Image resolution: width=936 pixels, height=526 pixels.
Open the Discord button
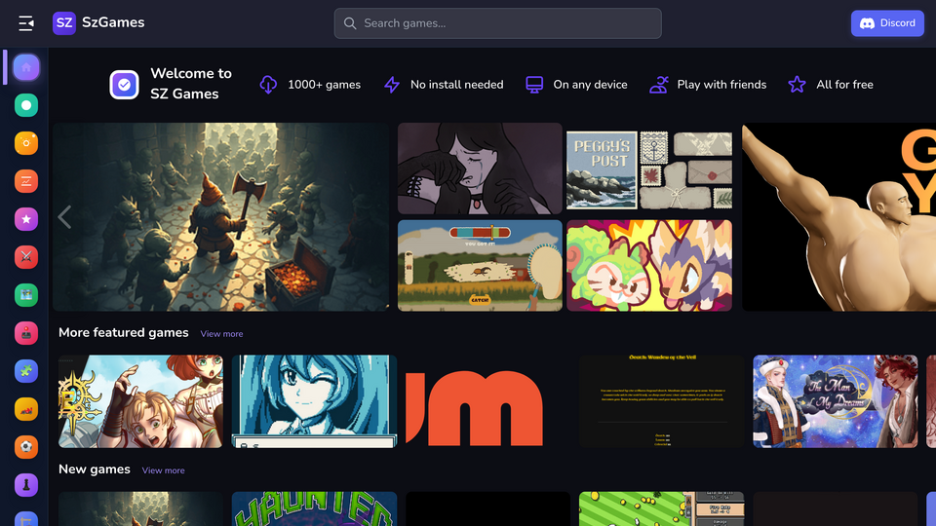coord(887,23)
